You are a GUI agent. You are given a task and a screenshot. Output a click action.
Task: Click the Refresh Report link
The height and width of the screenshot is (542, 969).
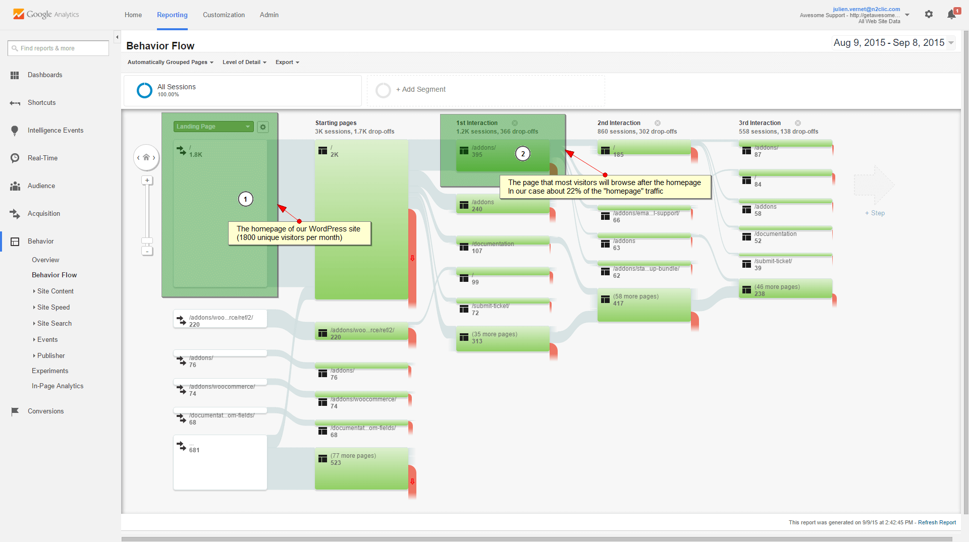click(x=937, y=523)
